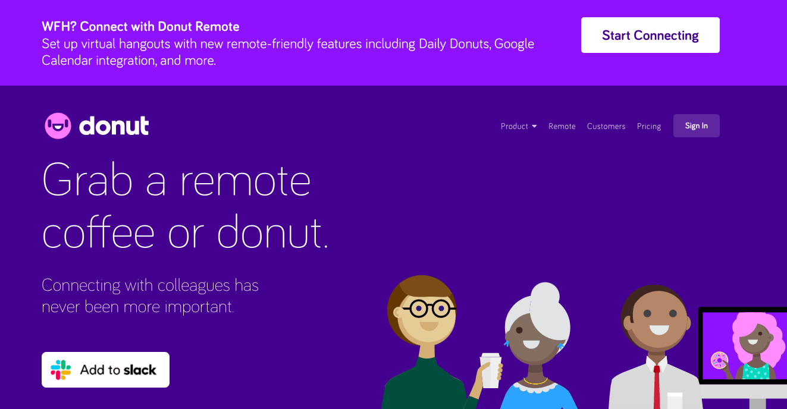Go to the Remote page
The width and height of the screenshot is (787, 409).
(562, 126)
